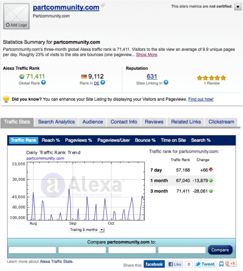Select the Reach % chart tab
This screenshot has width=243, height=271.
(51, 140)
